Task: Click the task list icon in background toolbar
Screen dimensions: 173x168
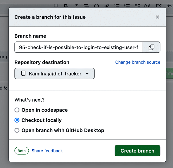Action: (x=137, y=6)
